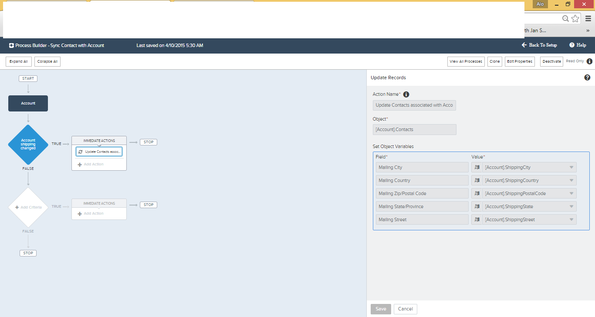Click the Set Object Variables label

pyautogui.click(x=393, y=146)
